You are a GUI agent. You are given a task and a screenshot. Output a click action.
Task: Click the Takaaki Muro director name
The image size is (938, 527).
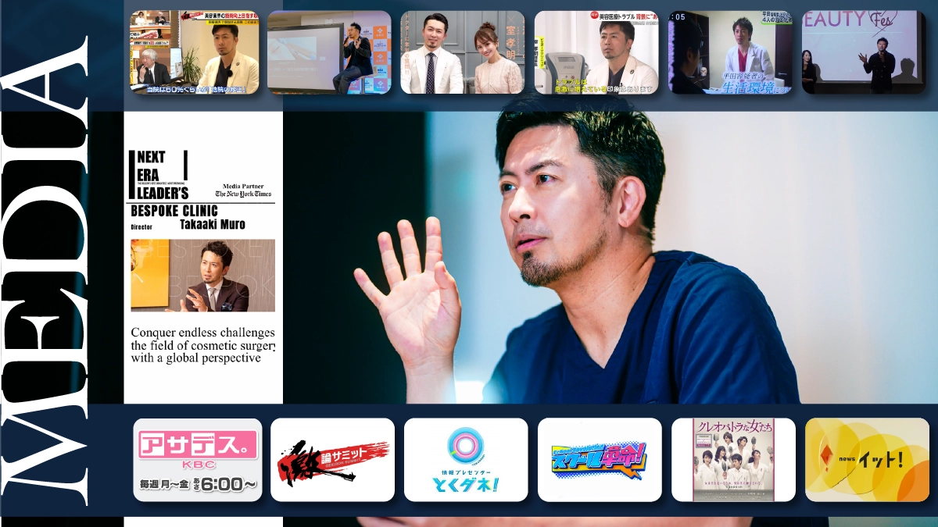[x=213, y=225]
